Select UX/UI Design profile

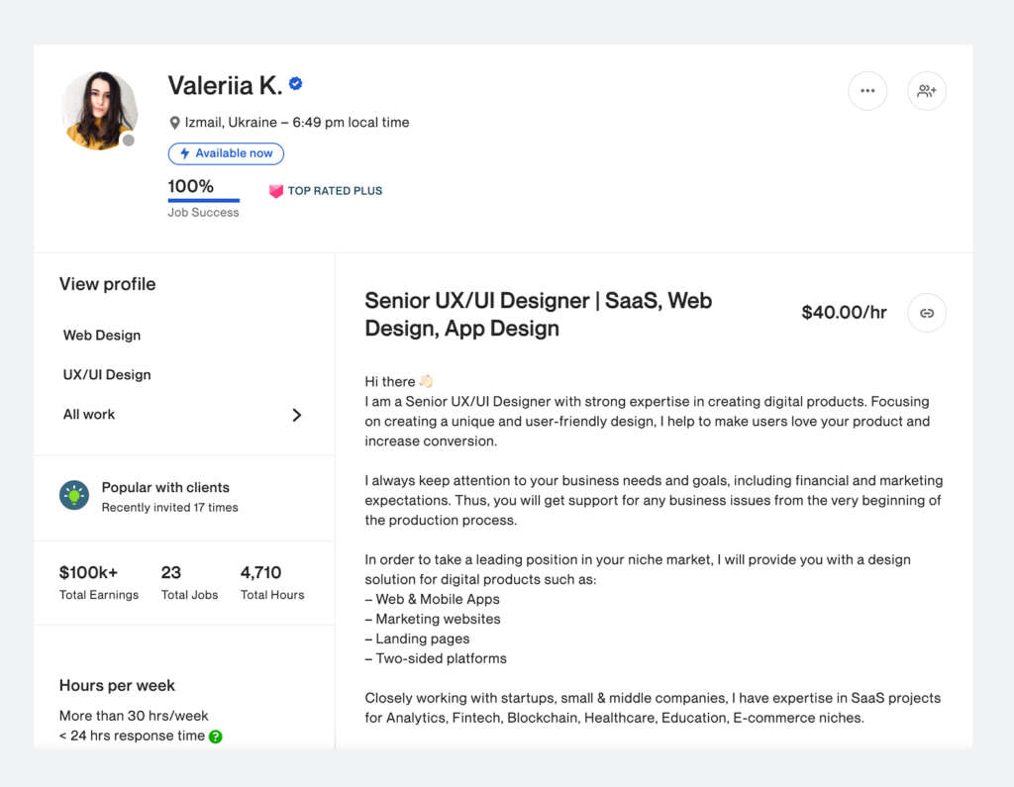[x=107, y=375]
